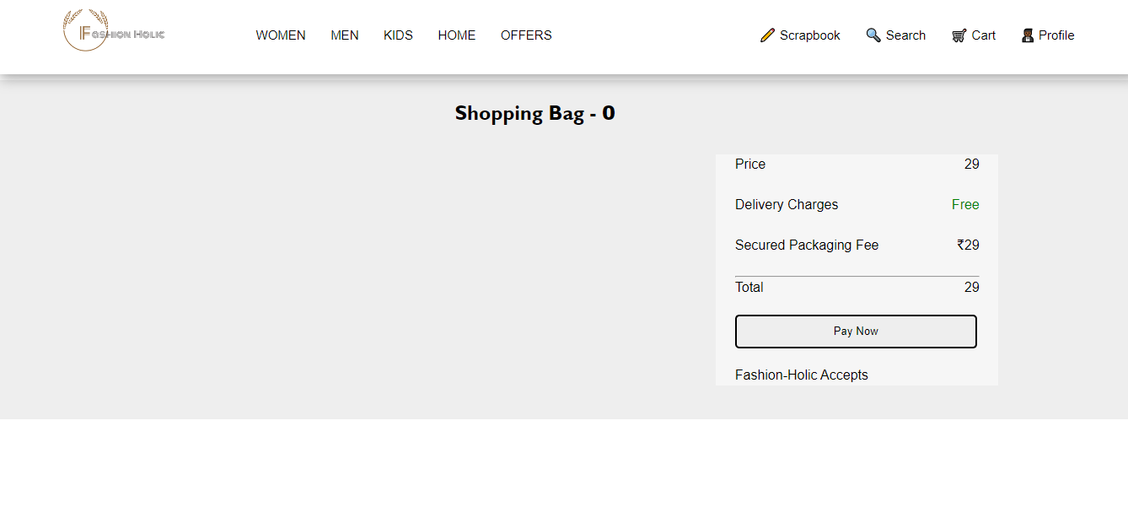Screen dimensions: 1128x507
Task: Click the Profile person icon
Action: 1027,35
